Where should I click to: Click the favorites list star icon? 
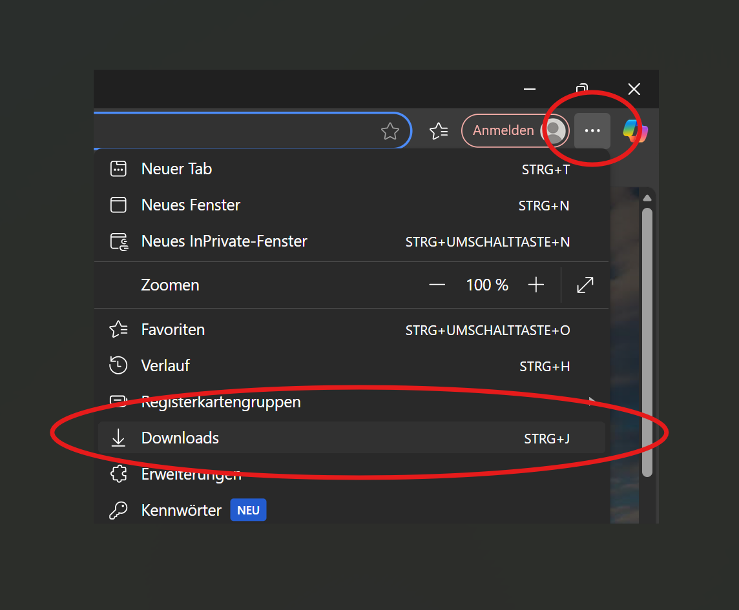[x=439, y=131]
